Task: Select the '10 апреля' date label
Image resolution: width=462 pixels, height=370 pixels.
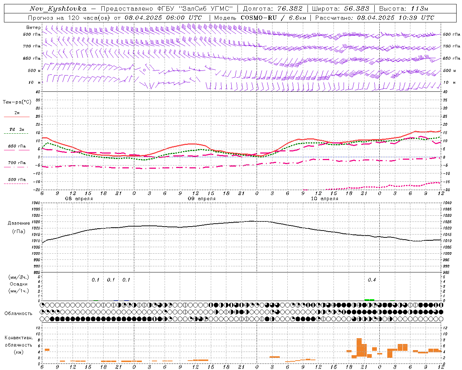Action: click(324, 199)
